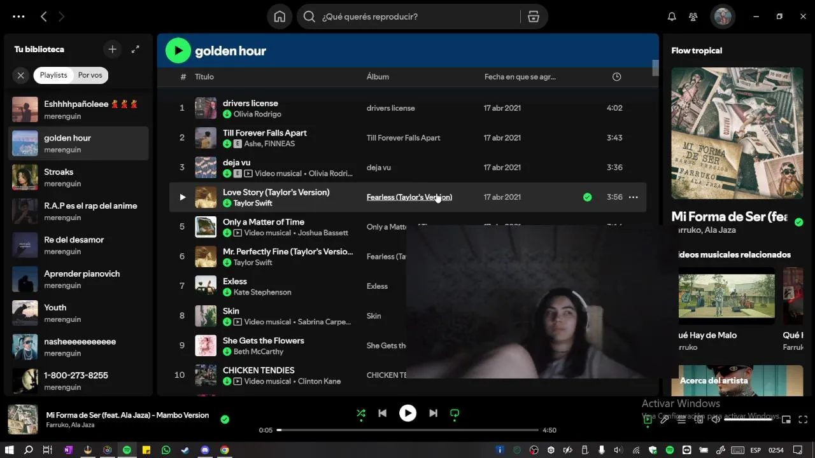
Task: Toggle shuffle playback
Action: 361,413
